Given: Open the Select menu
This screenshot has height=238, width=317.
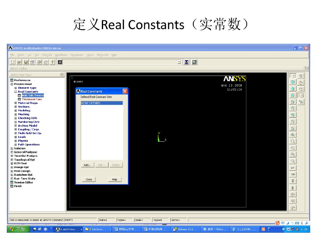Looking at the screenshot, I should (x=21, y=55).
